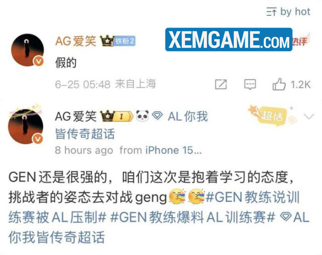Open the reply comment bubble icon
322x255 pixels.
[250, 85]
